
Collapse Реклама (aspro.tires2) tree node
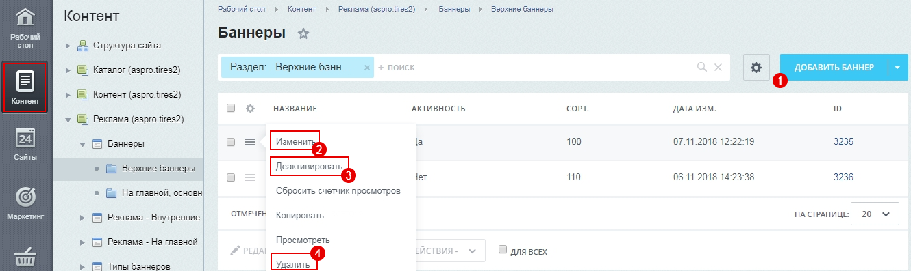(67, 120)
